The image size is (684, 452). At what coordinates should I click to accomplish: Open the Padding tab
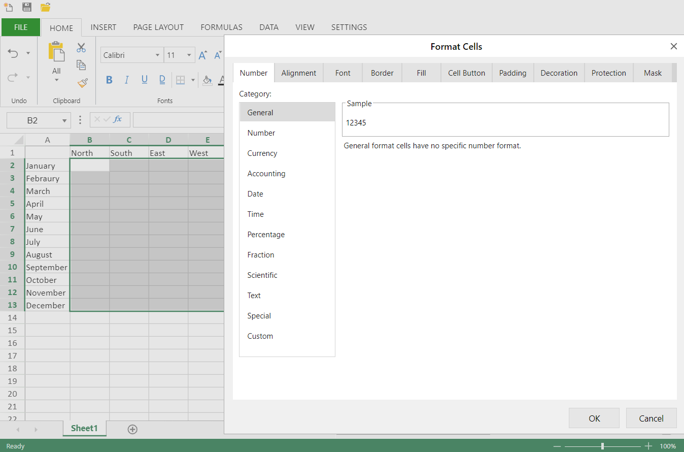coord(512,73)
